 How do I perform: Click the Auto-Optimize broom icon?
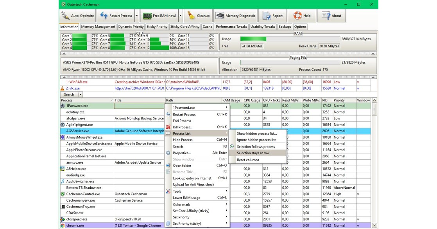click(x=65, y=16)
